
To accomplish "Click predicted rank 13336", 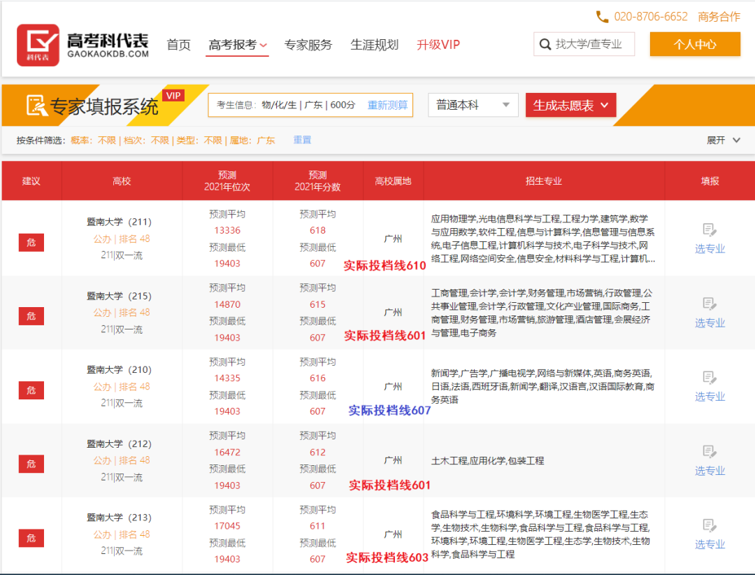I will 227,230.
